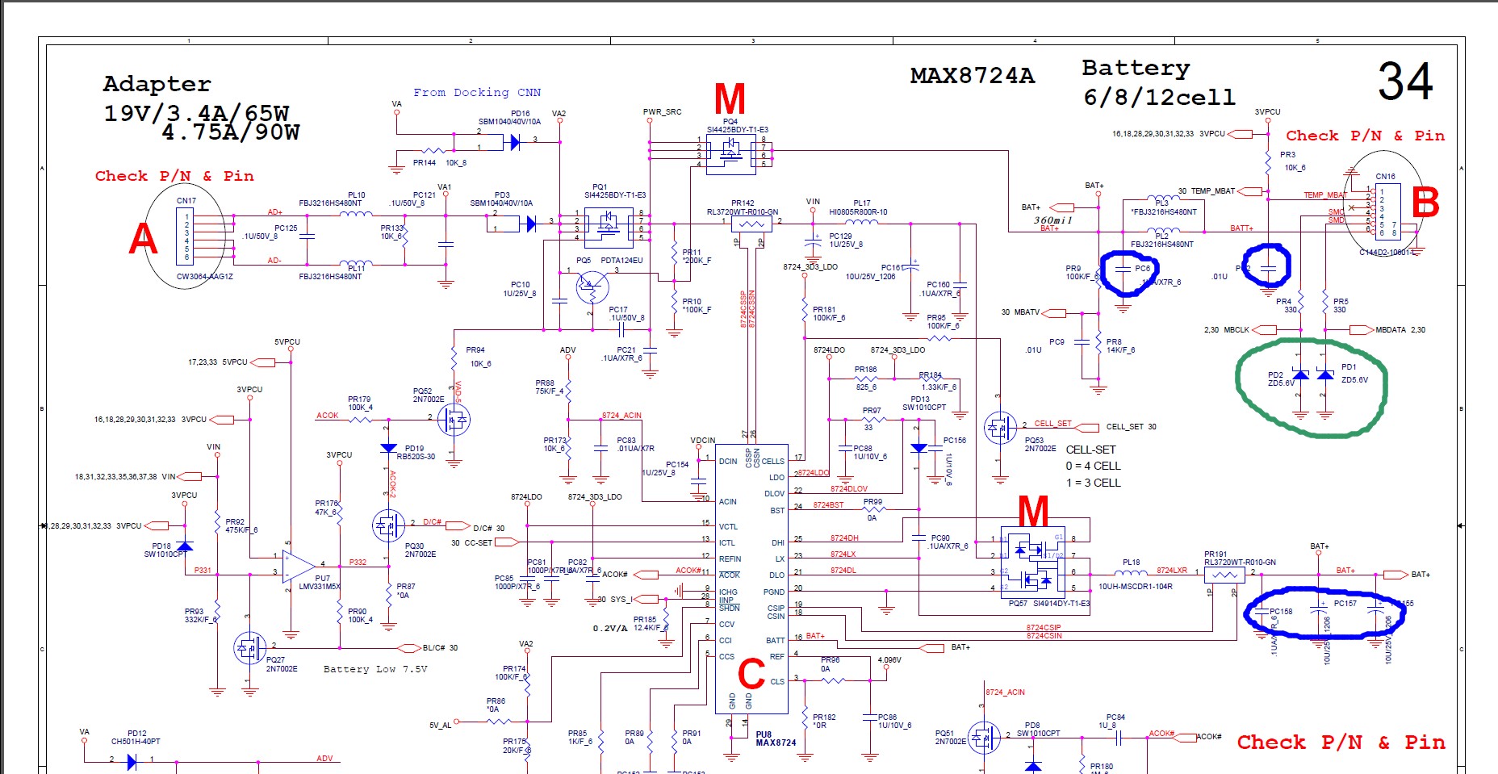The height and width of the screenshot is (774, 1498).
Task: Click the 'MBCLK' net label
Action: [1236, 330]
